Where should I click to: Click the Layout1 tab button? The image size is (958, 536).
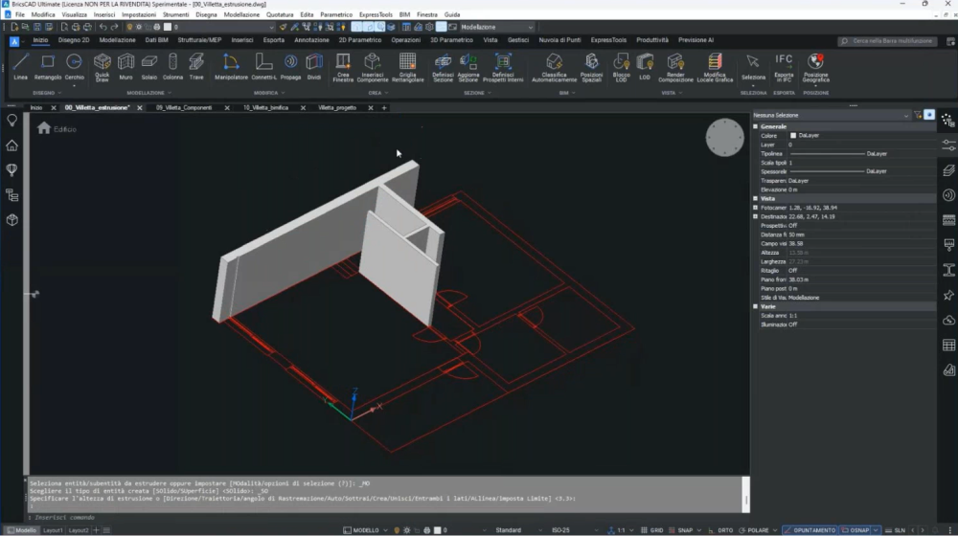pos(53,530)
